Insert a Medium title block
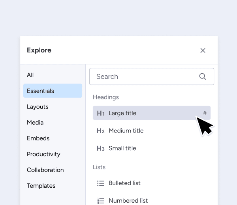237x205 pixels. click(x=152, y=130)
